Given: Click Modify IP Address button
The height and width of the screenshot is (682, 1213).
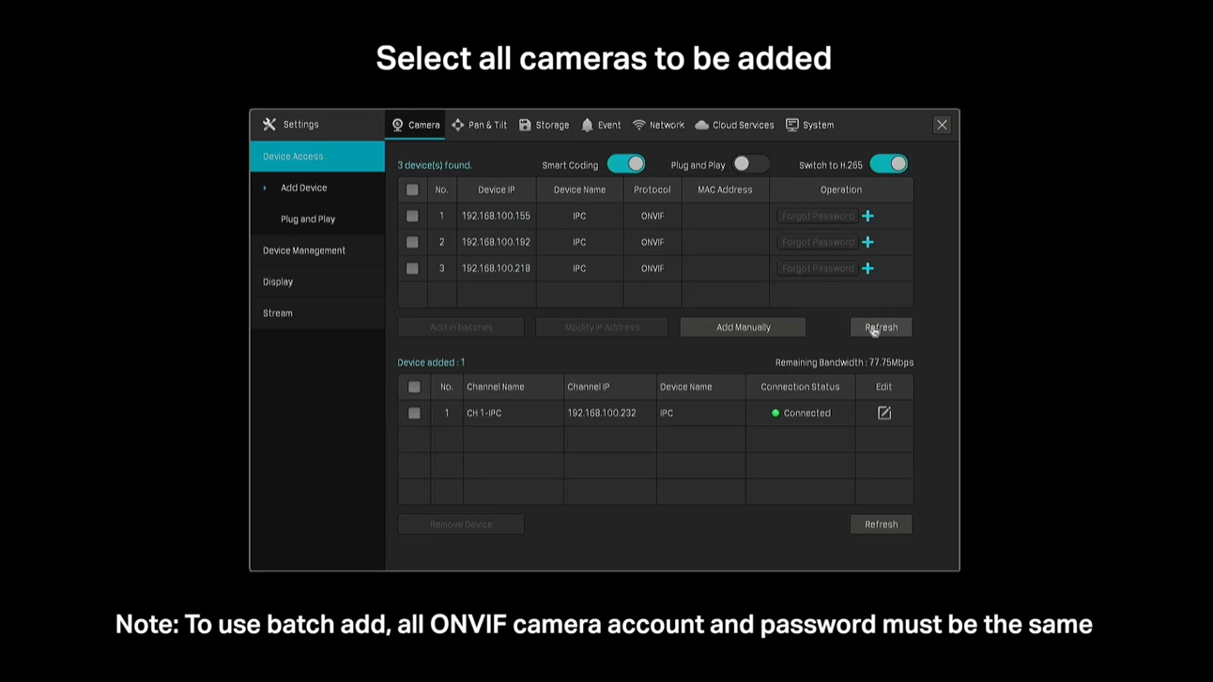Looking at the screenshot, I should [x=602, y=327].
